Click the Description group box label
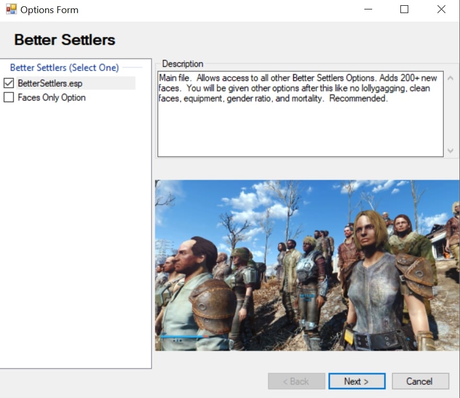Image resolution: width=460 pixels, height=398 pixels. (182, 64)
